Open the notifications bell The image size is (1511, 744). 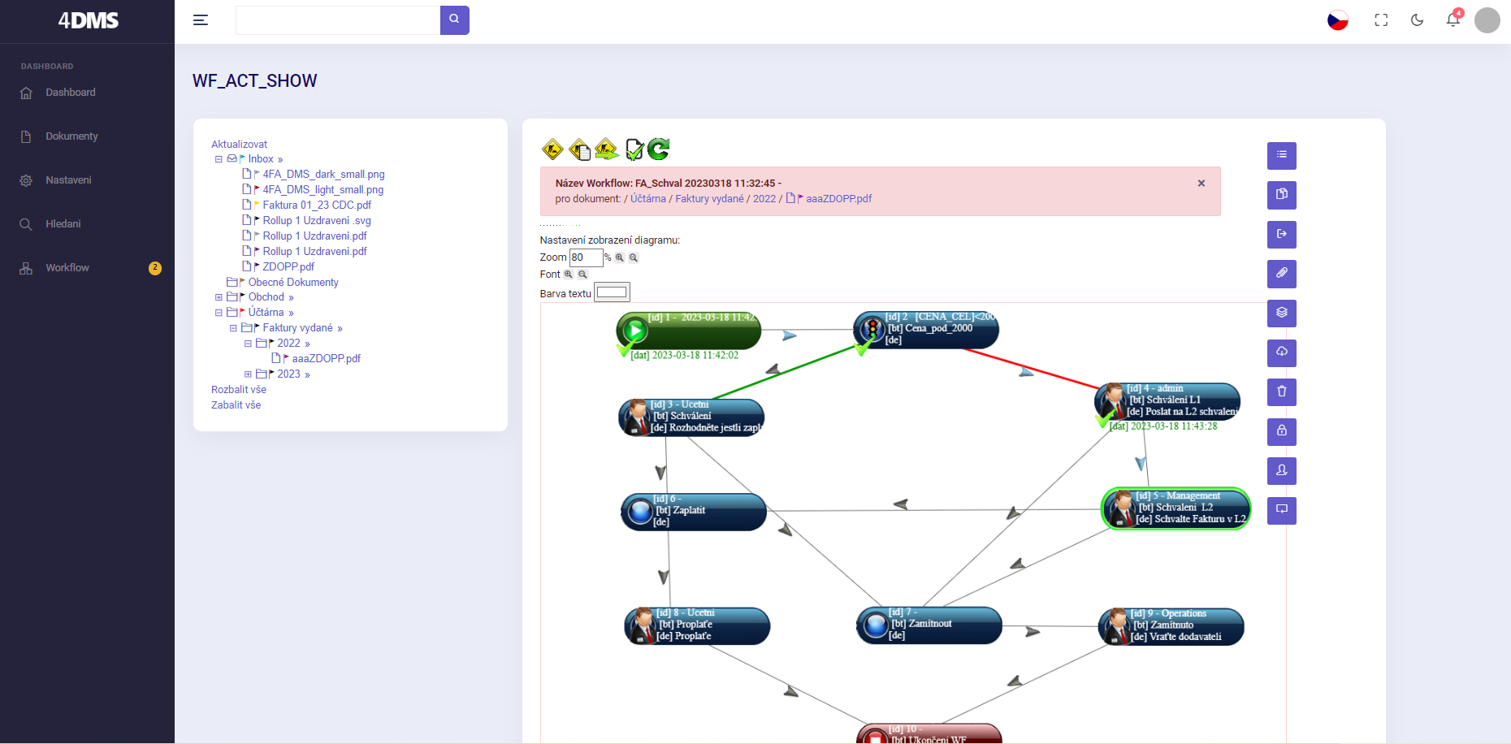[x=1453, y=19]
